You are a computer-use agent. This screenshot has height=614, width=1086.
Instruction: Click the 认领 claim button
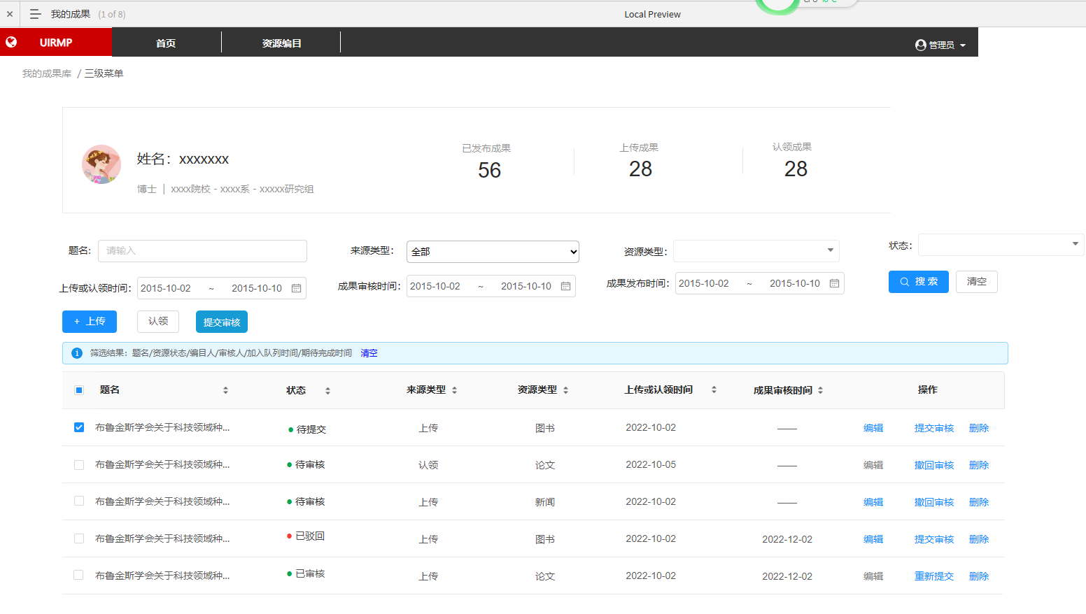pyautogui.click(x=158, y=322)
